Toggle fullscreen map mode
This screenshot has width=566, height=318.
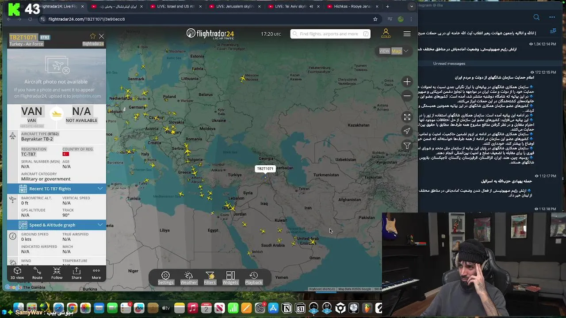pos(407,117)
